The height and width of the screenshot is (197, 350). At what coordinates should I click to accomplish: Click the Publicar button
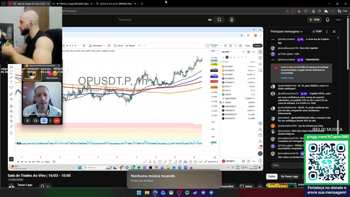point(258,46)
